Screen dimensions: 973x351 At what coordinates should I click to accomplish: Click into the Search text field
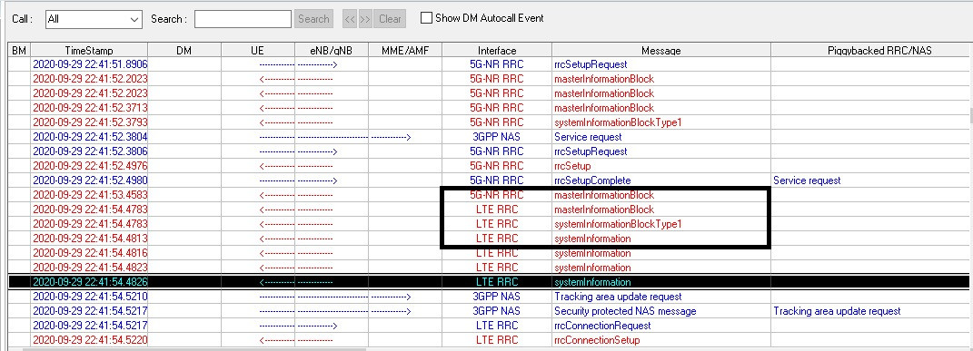pyautogui.click(x=243, y=19)
